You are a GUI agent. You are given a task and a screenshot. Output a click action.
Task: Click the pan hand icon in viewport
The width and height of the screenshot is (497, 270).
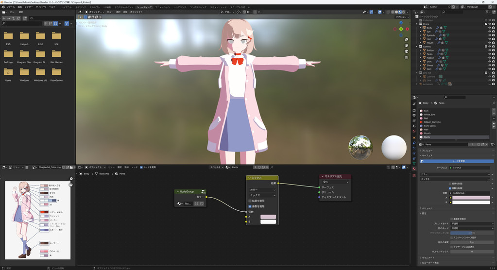click(x=406, y=46)
